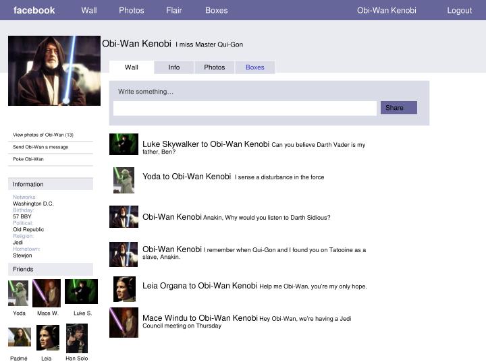Image resolution: width=486 pixels, height=364 pixels.
Task: Click the Stewjon hometown value
Action: (x=22, y=255)
